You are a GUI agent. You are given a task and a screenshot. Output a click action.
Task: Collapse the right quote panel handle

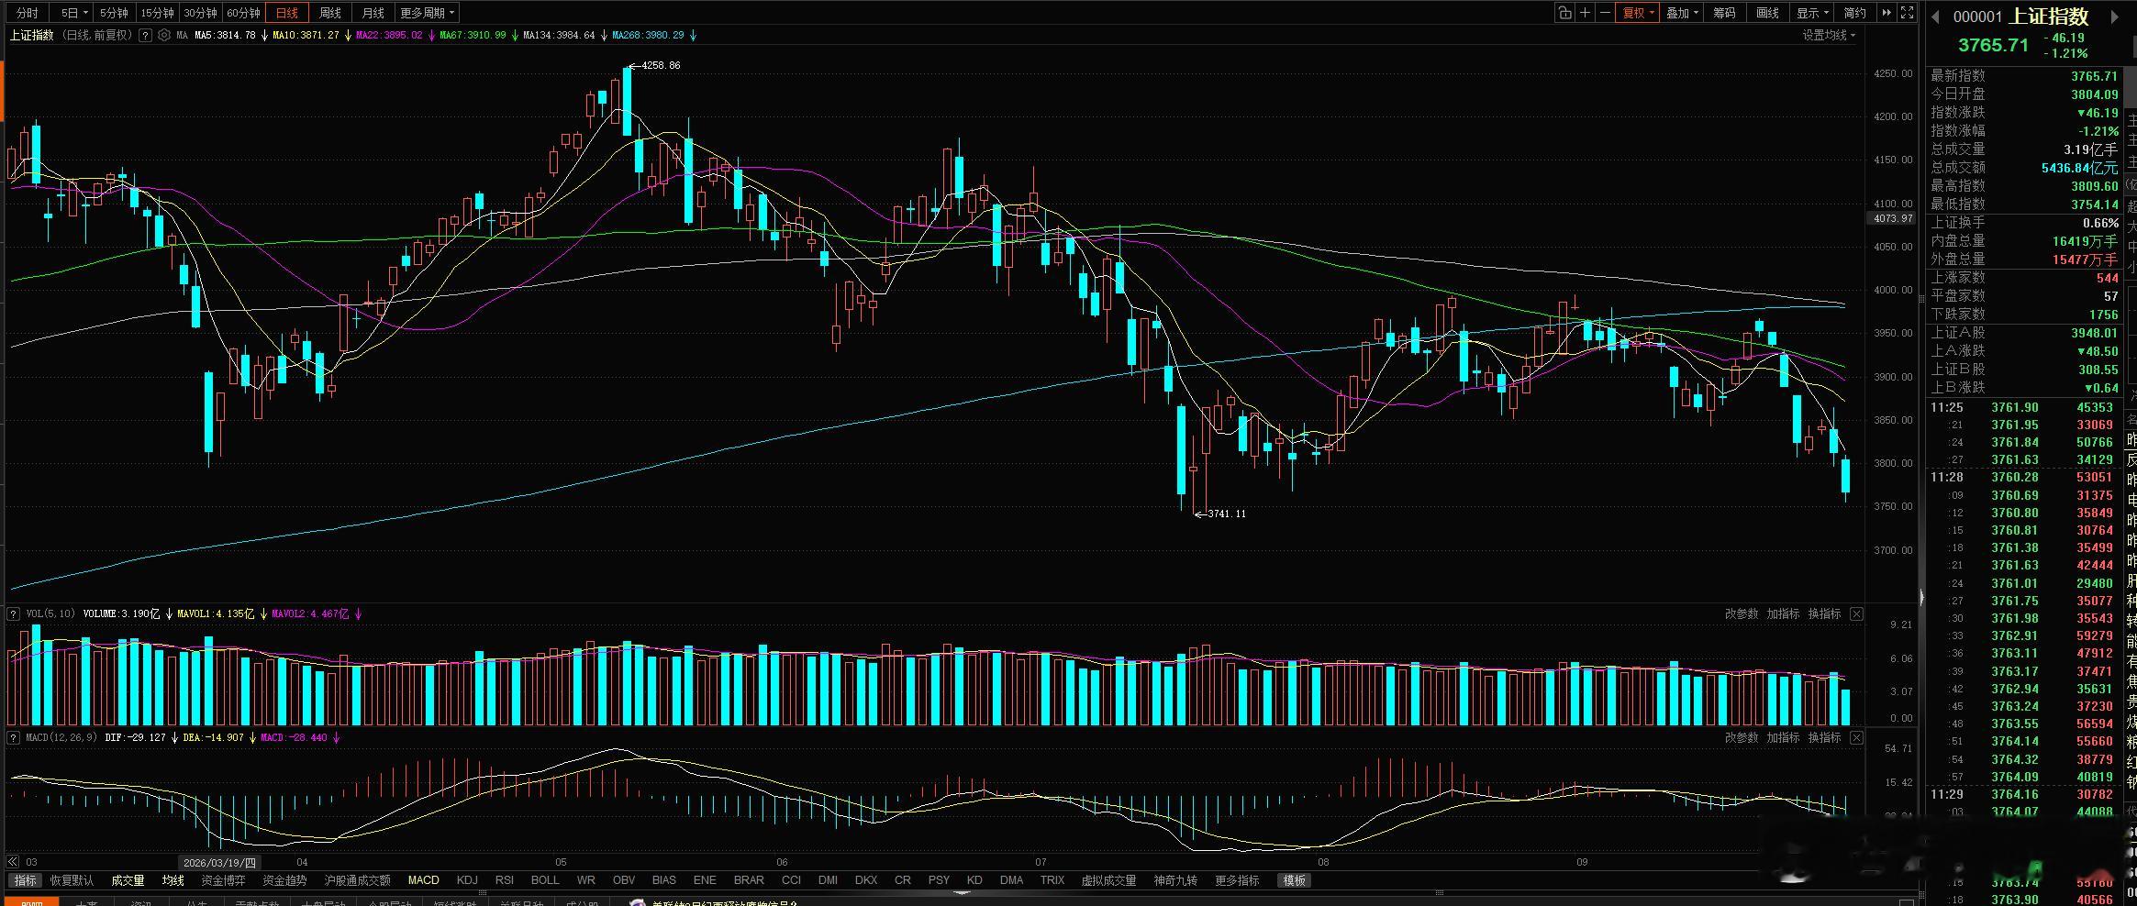[x=1921, y=597]
